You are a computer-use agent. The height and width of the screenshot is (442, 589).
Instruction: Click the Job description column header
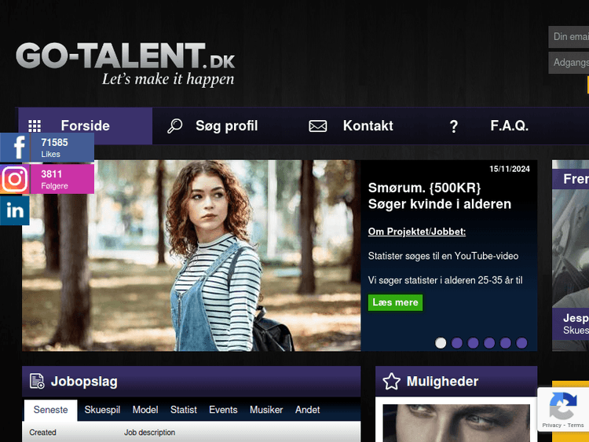[149, 433]
